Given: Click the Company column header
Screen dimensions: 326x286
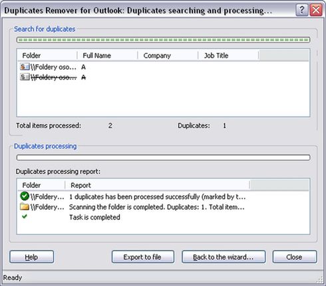Looking at the screenshot, I should [168, 56].
